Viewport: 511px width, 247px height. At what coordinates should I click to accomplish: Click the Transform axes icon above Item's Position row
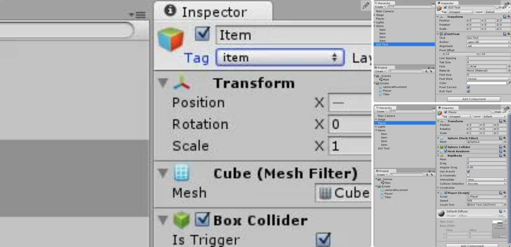[182, 83]
